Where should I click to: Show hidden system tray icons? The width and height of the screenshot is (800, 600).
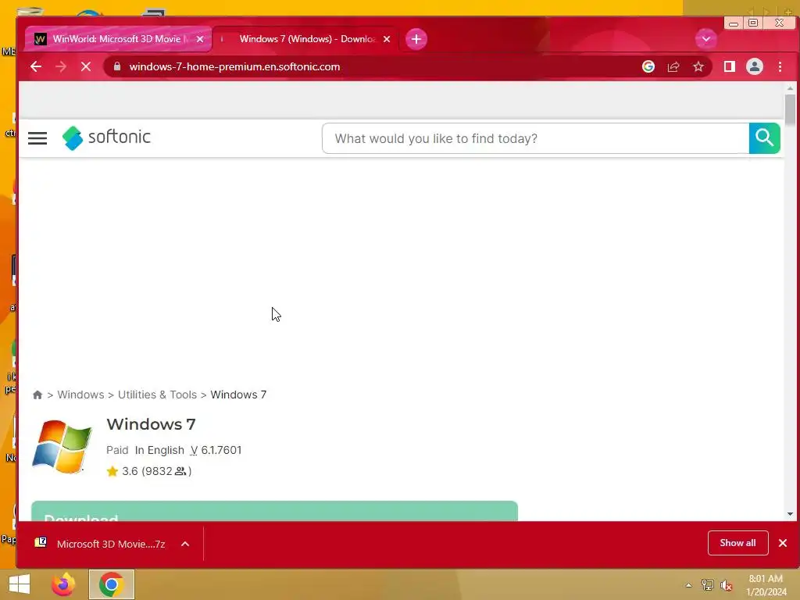coord(689,586)
